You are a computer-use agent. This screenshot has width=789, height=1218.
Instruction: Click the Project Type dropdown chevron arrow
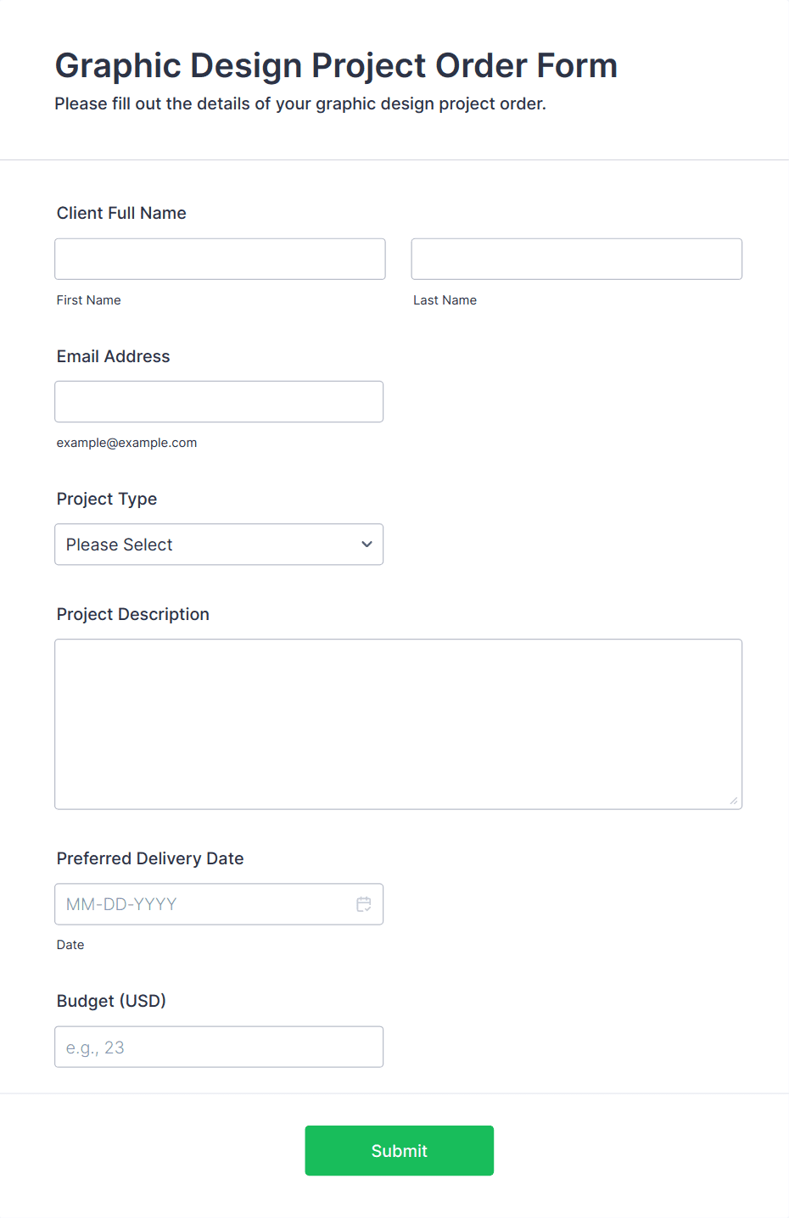pos(367,545)
